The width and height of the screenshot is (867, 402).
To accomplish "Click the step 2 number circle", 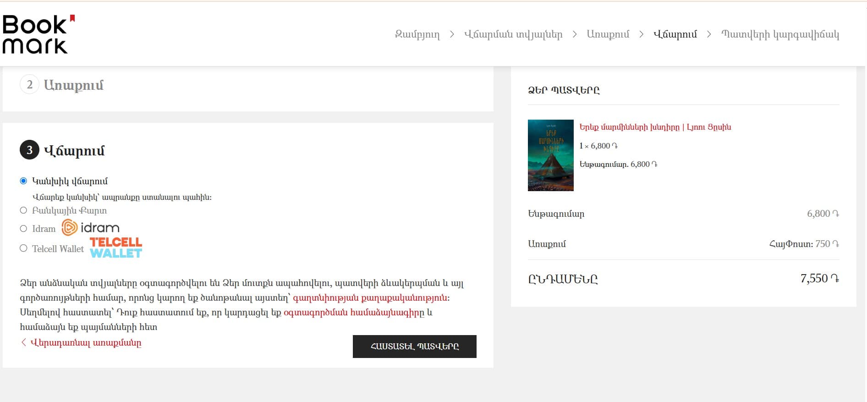I will tap(29, 85).
